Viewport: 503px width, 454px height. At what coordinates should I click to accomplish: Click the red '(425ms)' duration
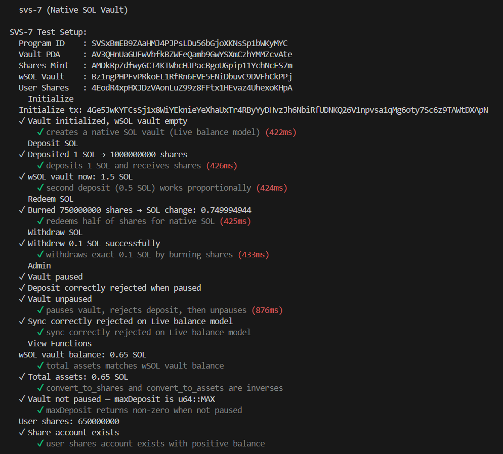coord(235,221)
